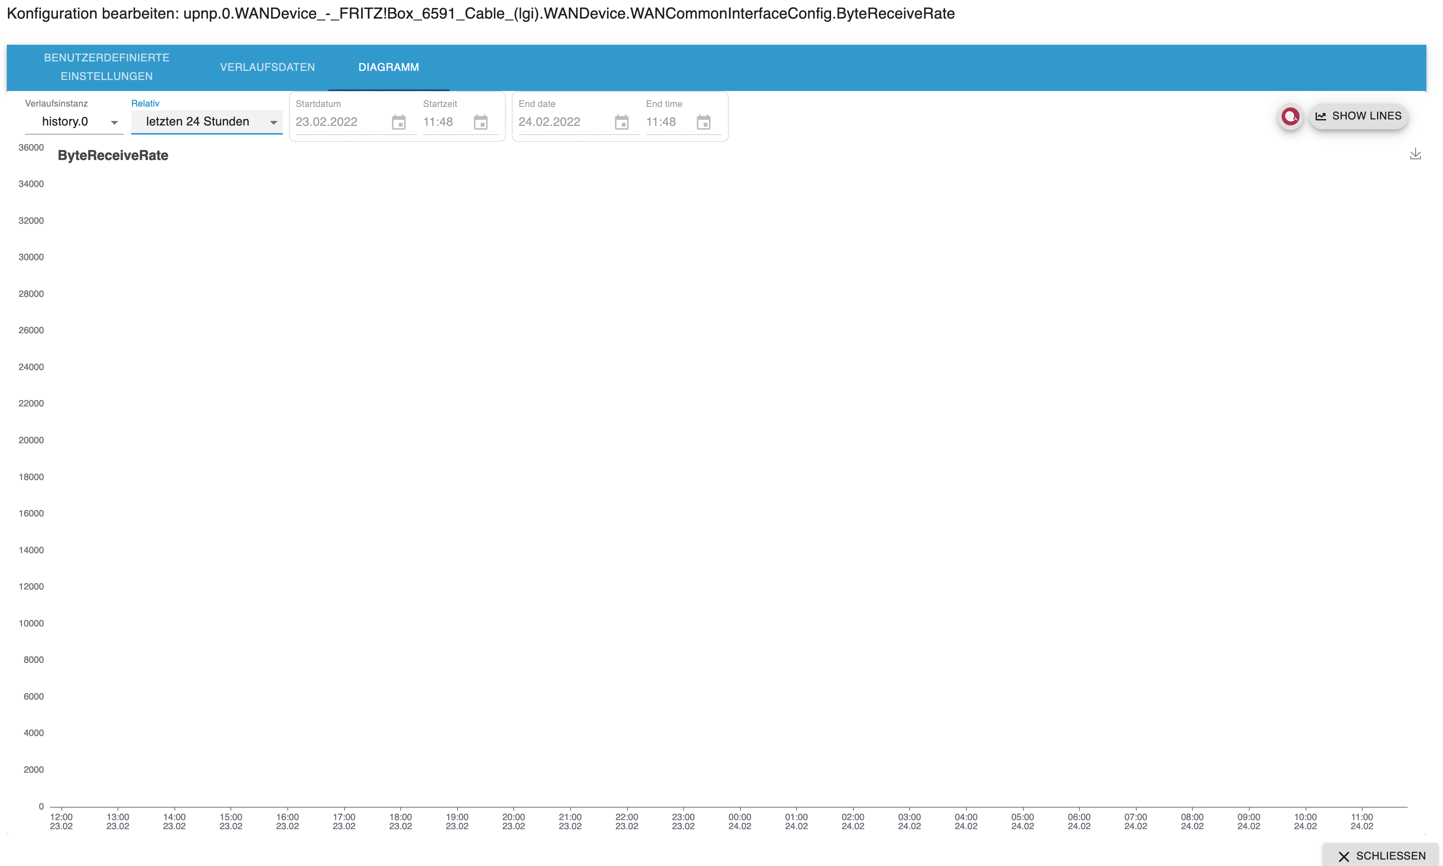
Task: Click the X icon beside Schliessen
Action: (x=1344, y=856)
